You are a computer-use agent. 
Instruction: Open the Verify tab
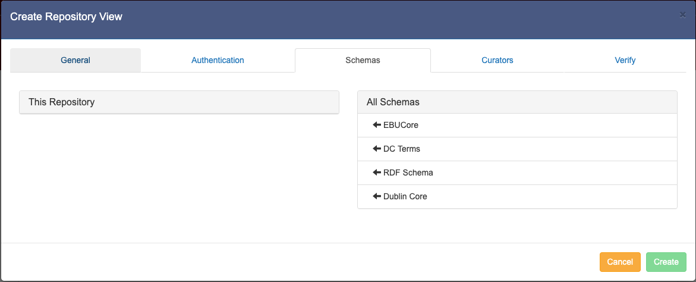625,60
